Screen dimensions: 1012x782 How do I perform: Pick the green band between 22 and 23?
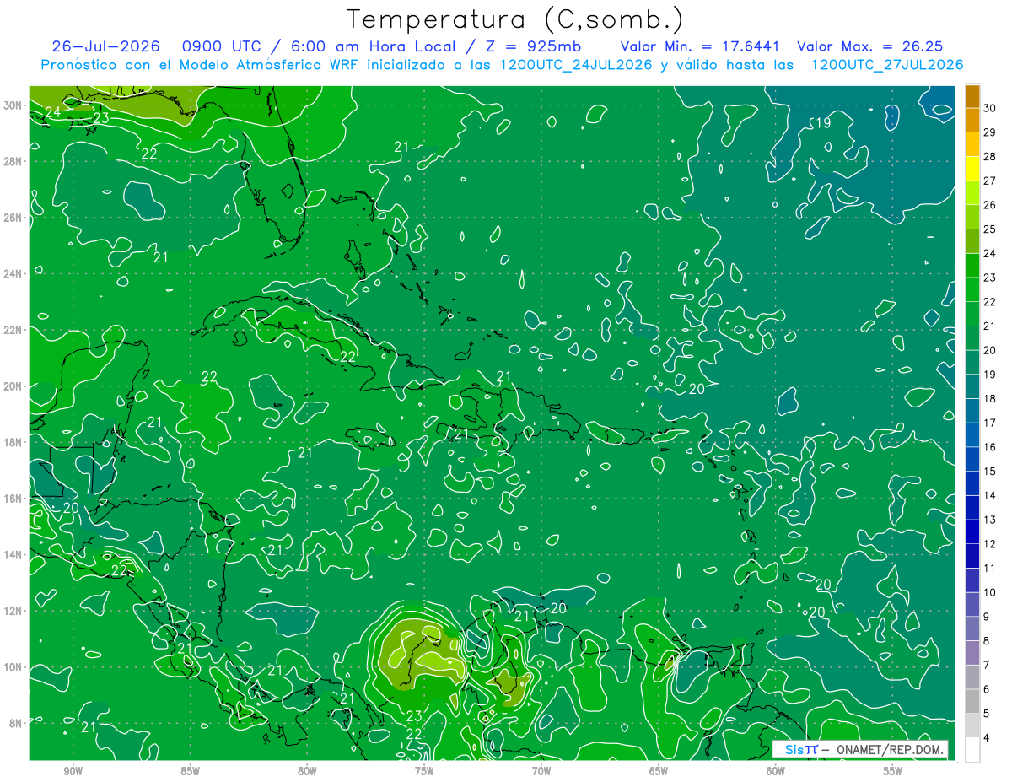coord(972,289)
